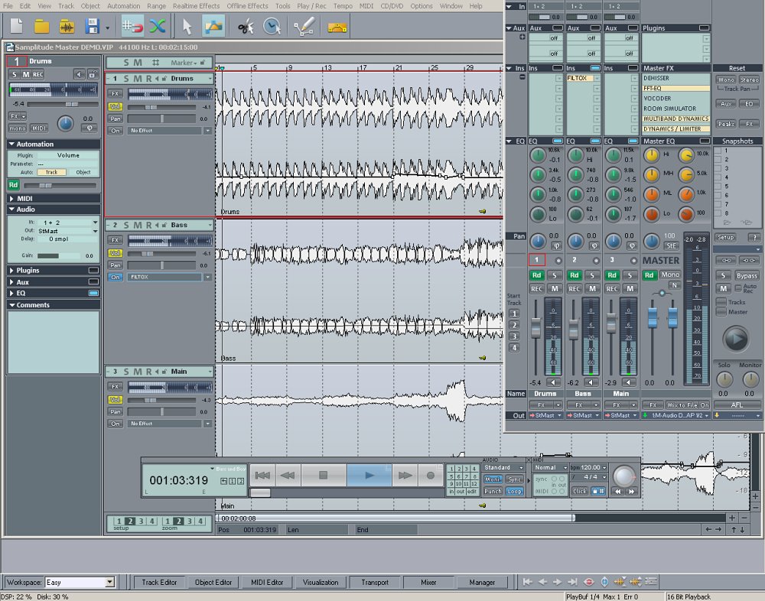Select the scissors cut tool
The width and height of the screenshot is (765, 601).
click(x=246, y=26)
